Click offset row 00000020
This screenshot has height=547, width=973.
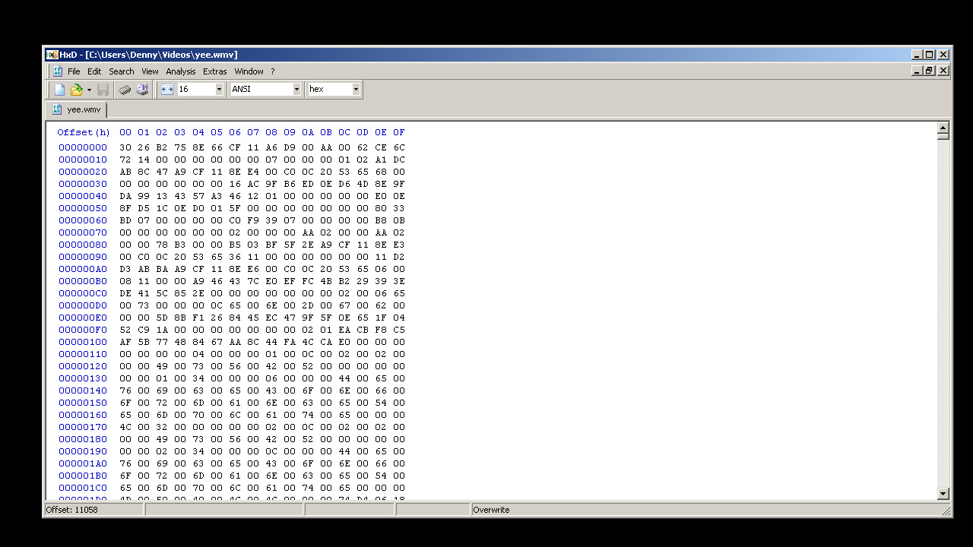click(83, 172)
